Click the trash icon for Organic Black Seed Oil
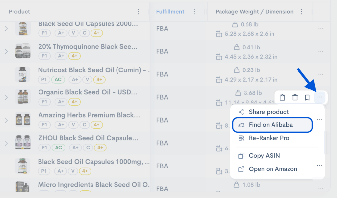Viewport: 337px width, 198px height. 295,97
